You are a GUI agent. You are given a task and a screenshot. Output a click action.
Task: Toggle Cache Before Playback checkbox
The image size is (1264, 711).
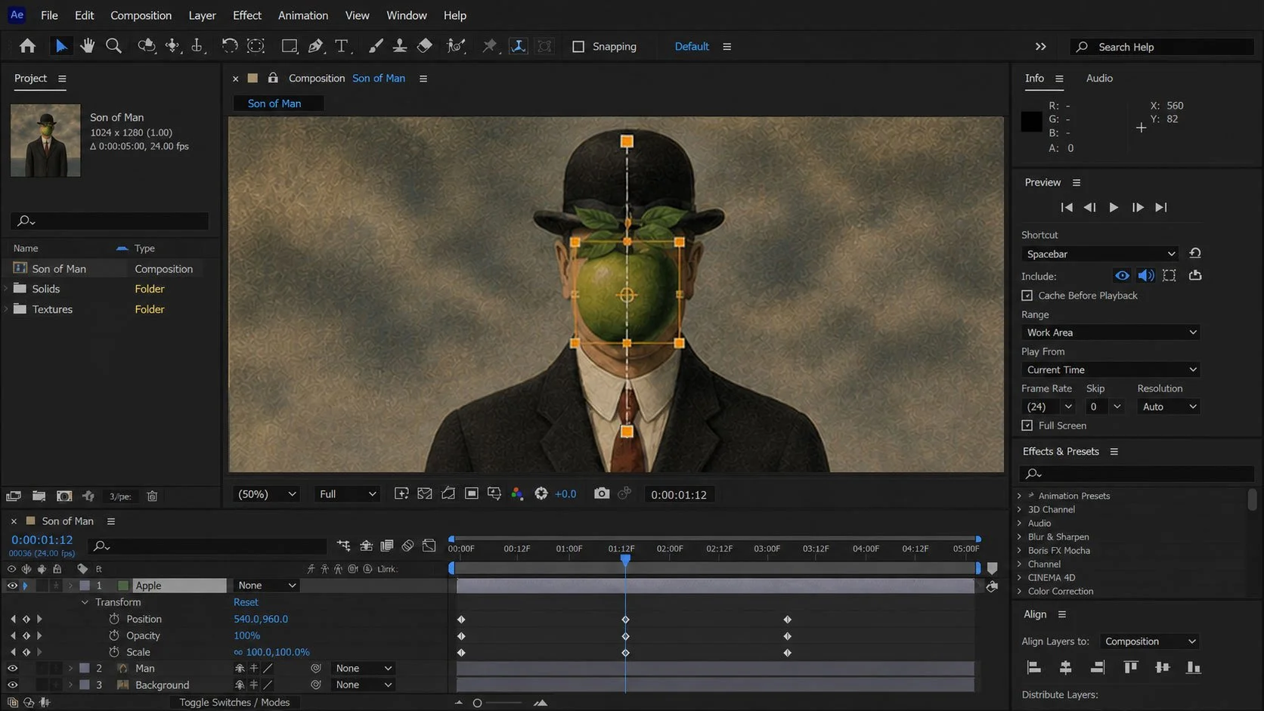click(1027, 295)
